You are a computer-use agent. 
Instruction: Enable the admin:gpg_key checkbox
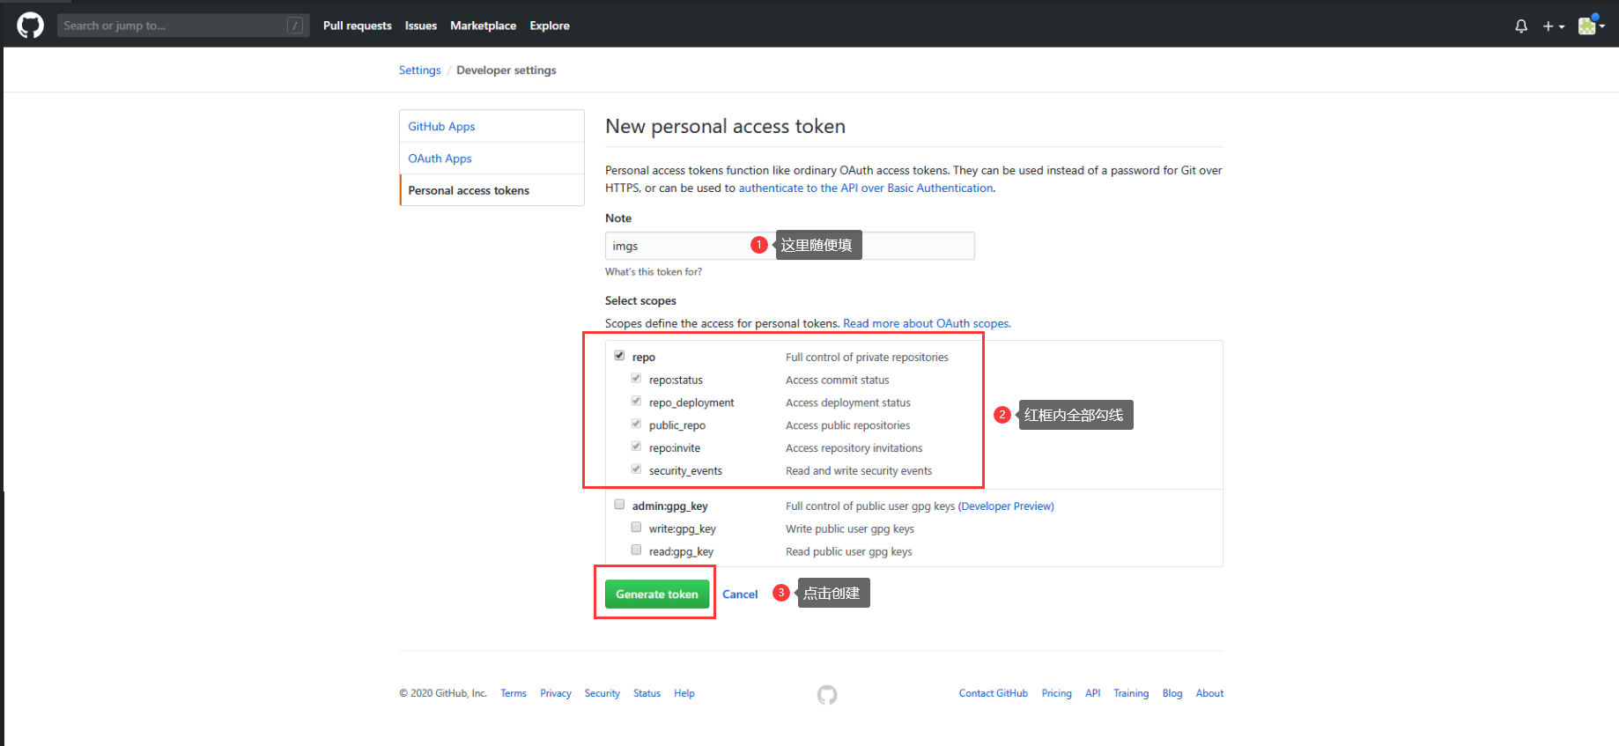click(x=619, y=505)
